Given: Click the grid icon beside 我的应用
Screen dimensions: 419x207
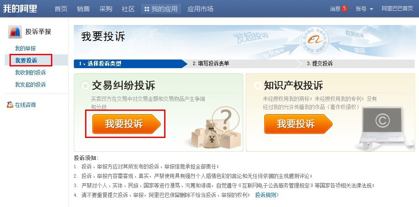Looking at the screenshot, I should (x=147, y=9).
